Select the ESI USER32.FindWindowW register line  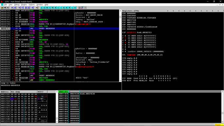tap(140, 27)
